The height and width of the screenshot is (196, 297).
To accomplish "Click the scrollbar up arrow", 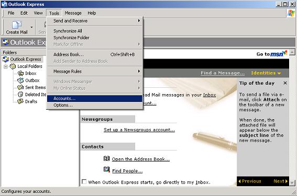I will (x=292, y=52).
